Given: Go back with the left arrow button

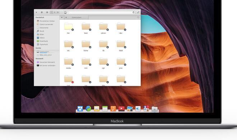Looking at the screenshot, I should [42, 12].
